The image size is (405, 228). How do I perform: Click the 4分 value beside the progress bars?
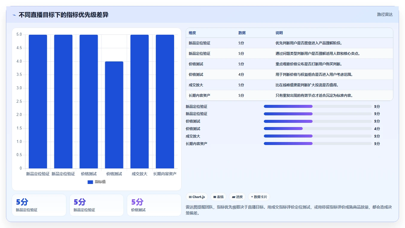377,129
